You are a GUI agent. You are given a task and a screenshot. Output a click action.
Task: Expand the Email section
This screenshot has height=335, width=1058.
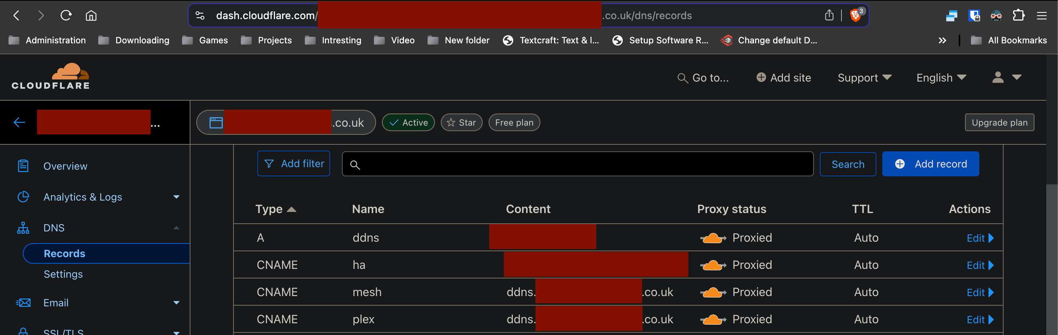coord(176,303)
